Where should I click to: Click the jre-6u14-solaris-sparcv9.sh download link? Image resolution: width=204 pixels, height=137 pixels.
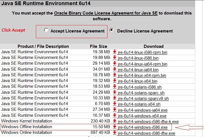click(143, 99)
